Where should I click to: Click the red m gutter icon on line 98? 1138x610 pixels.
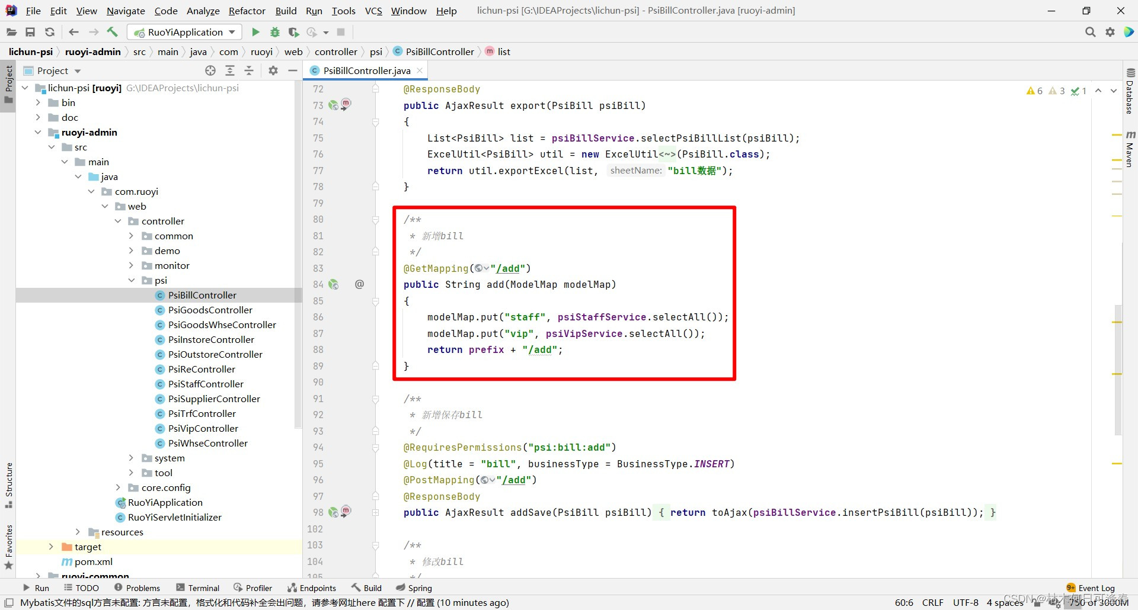click(x=346, y=510)
